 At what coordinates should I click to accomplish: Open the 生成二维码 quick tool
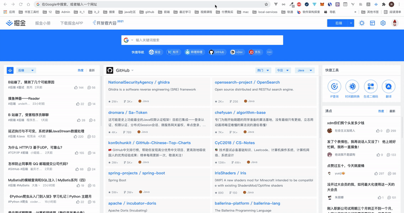(370, 89)
